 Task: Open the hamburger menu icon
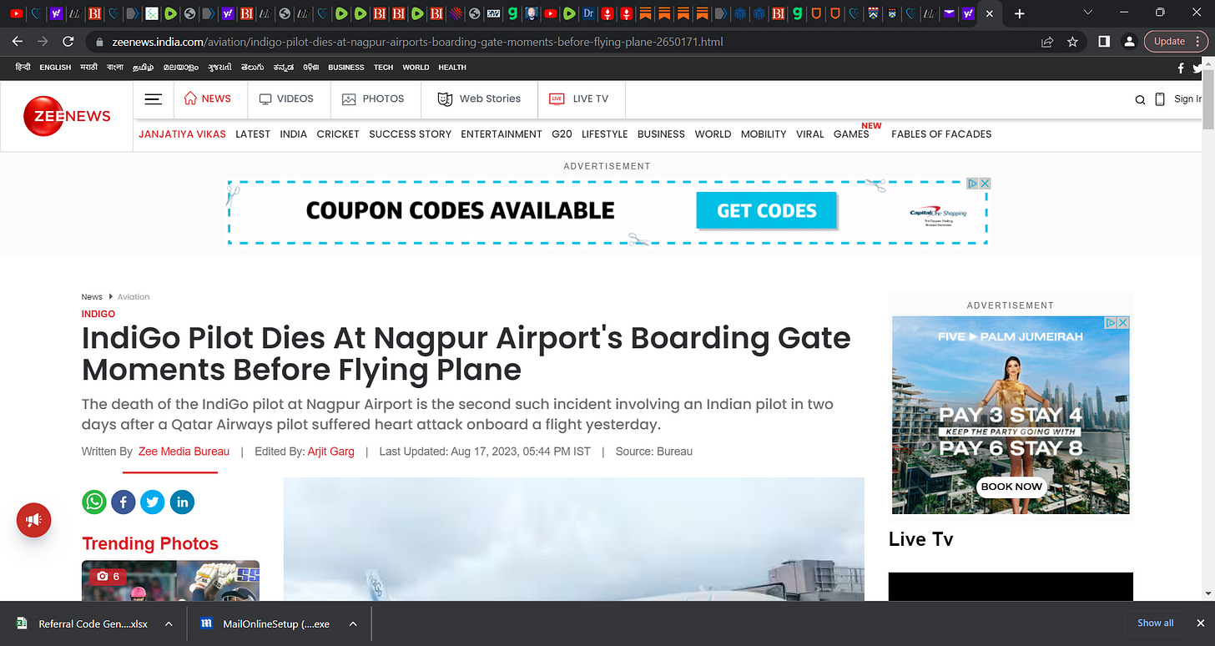click(153, 98)
